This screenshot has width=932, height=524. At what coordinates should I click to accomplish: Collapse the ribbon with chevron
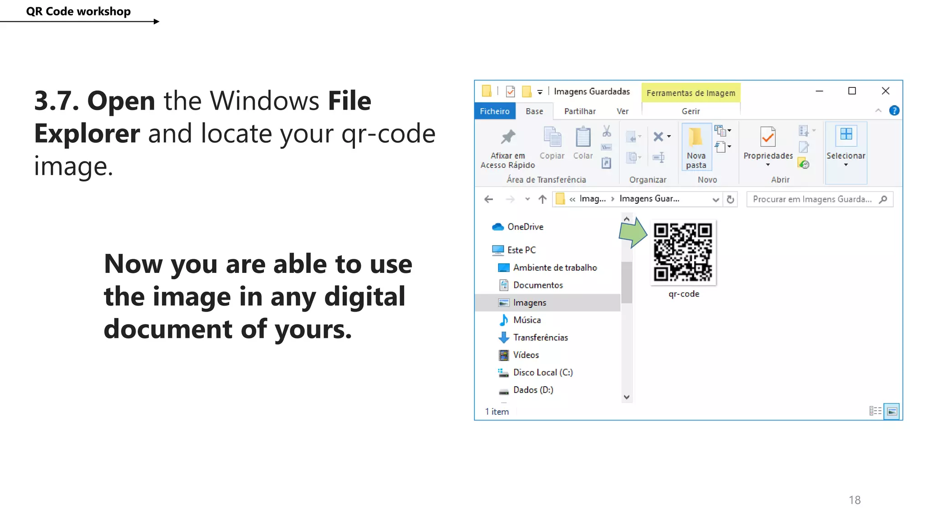click(878, 111)
